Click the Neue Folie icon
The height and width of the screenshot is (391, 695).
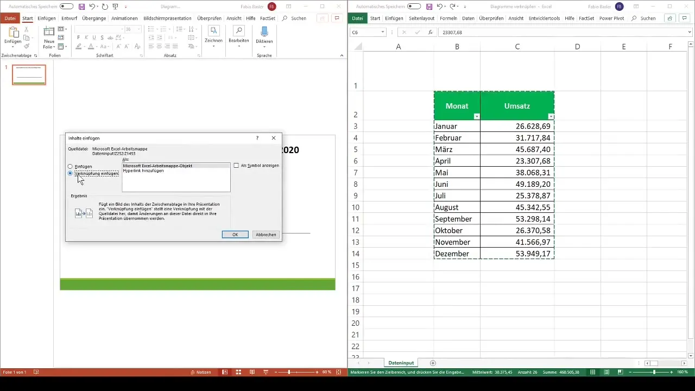click(x=49, y=32)
